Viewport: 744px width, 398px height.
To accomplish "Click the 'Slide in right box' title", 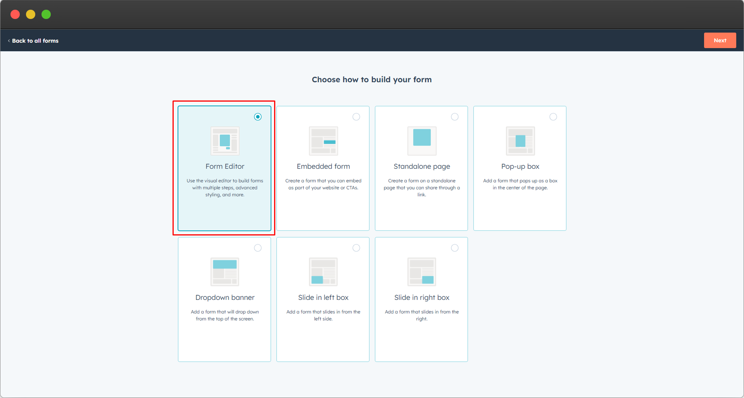I will pyautogui.click(x=422, y=298).
